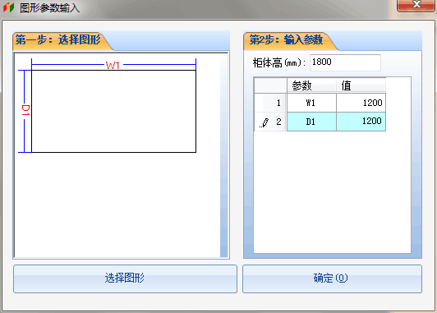Close the 图形参数输入 dialog
The image size is (437, 313).
click(416, 5)
